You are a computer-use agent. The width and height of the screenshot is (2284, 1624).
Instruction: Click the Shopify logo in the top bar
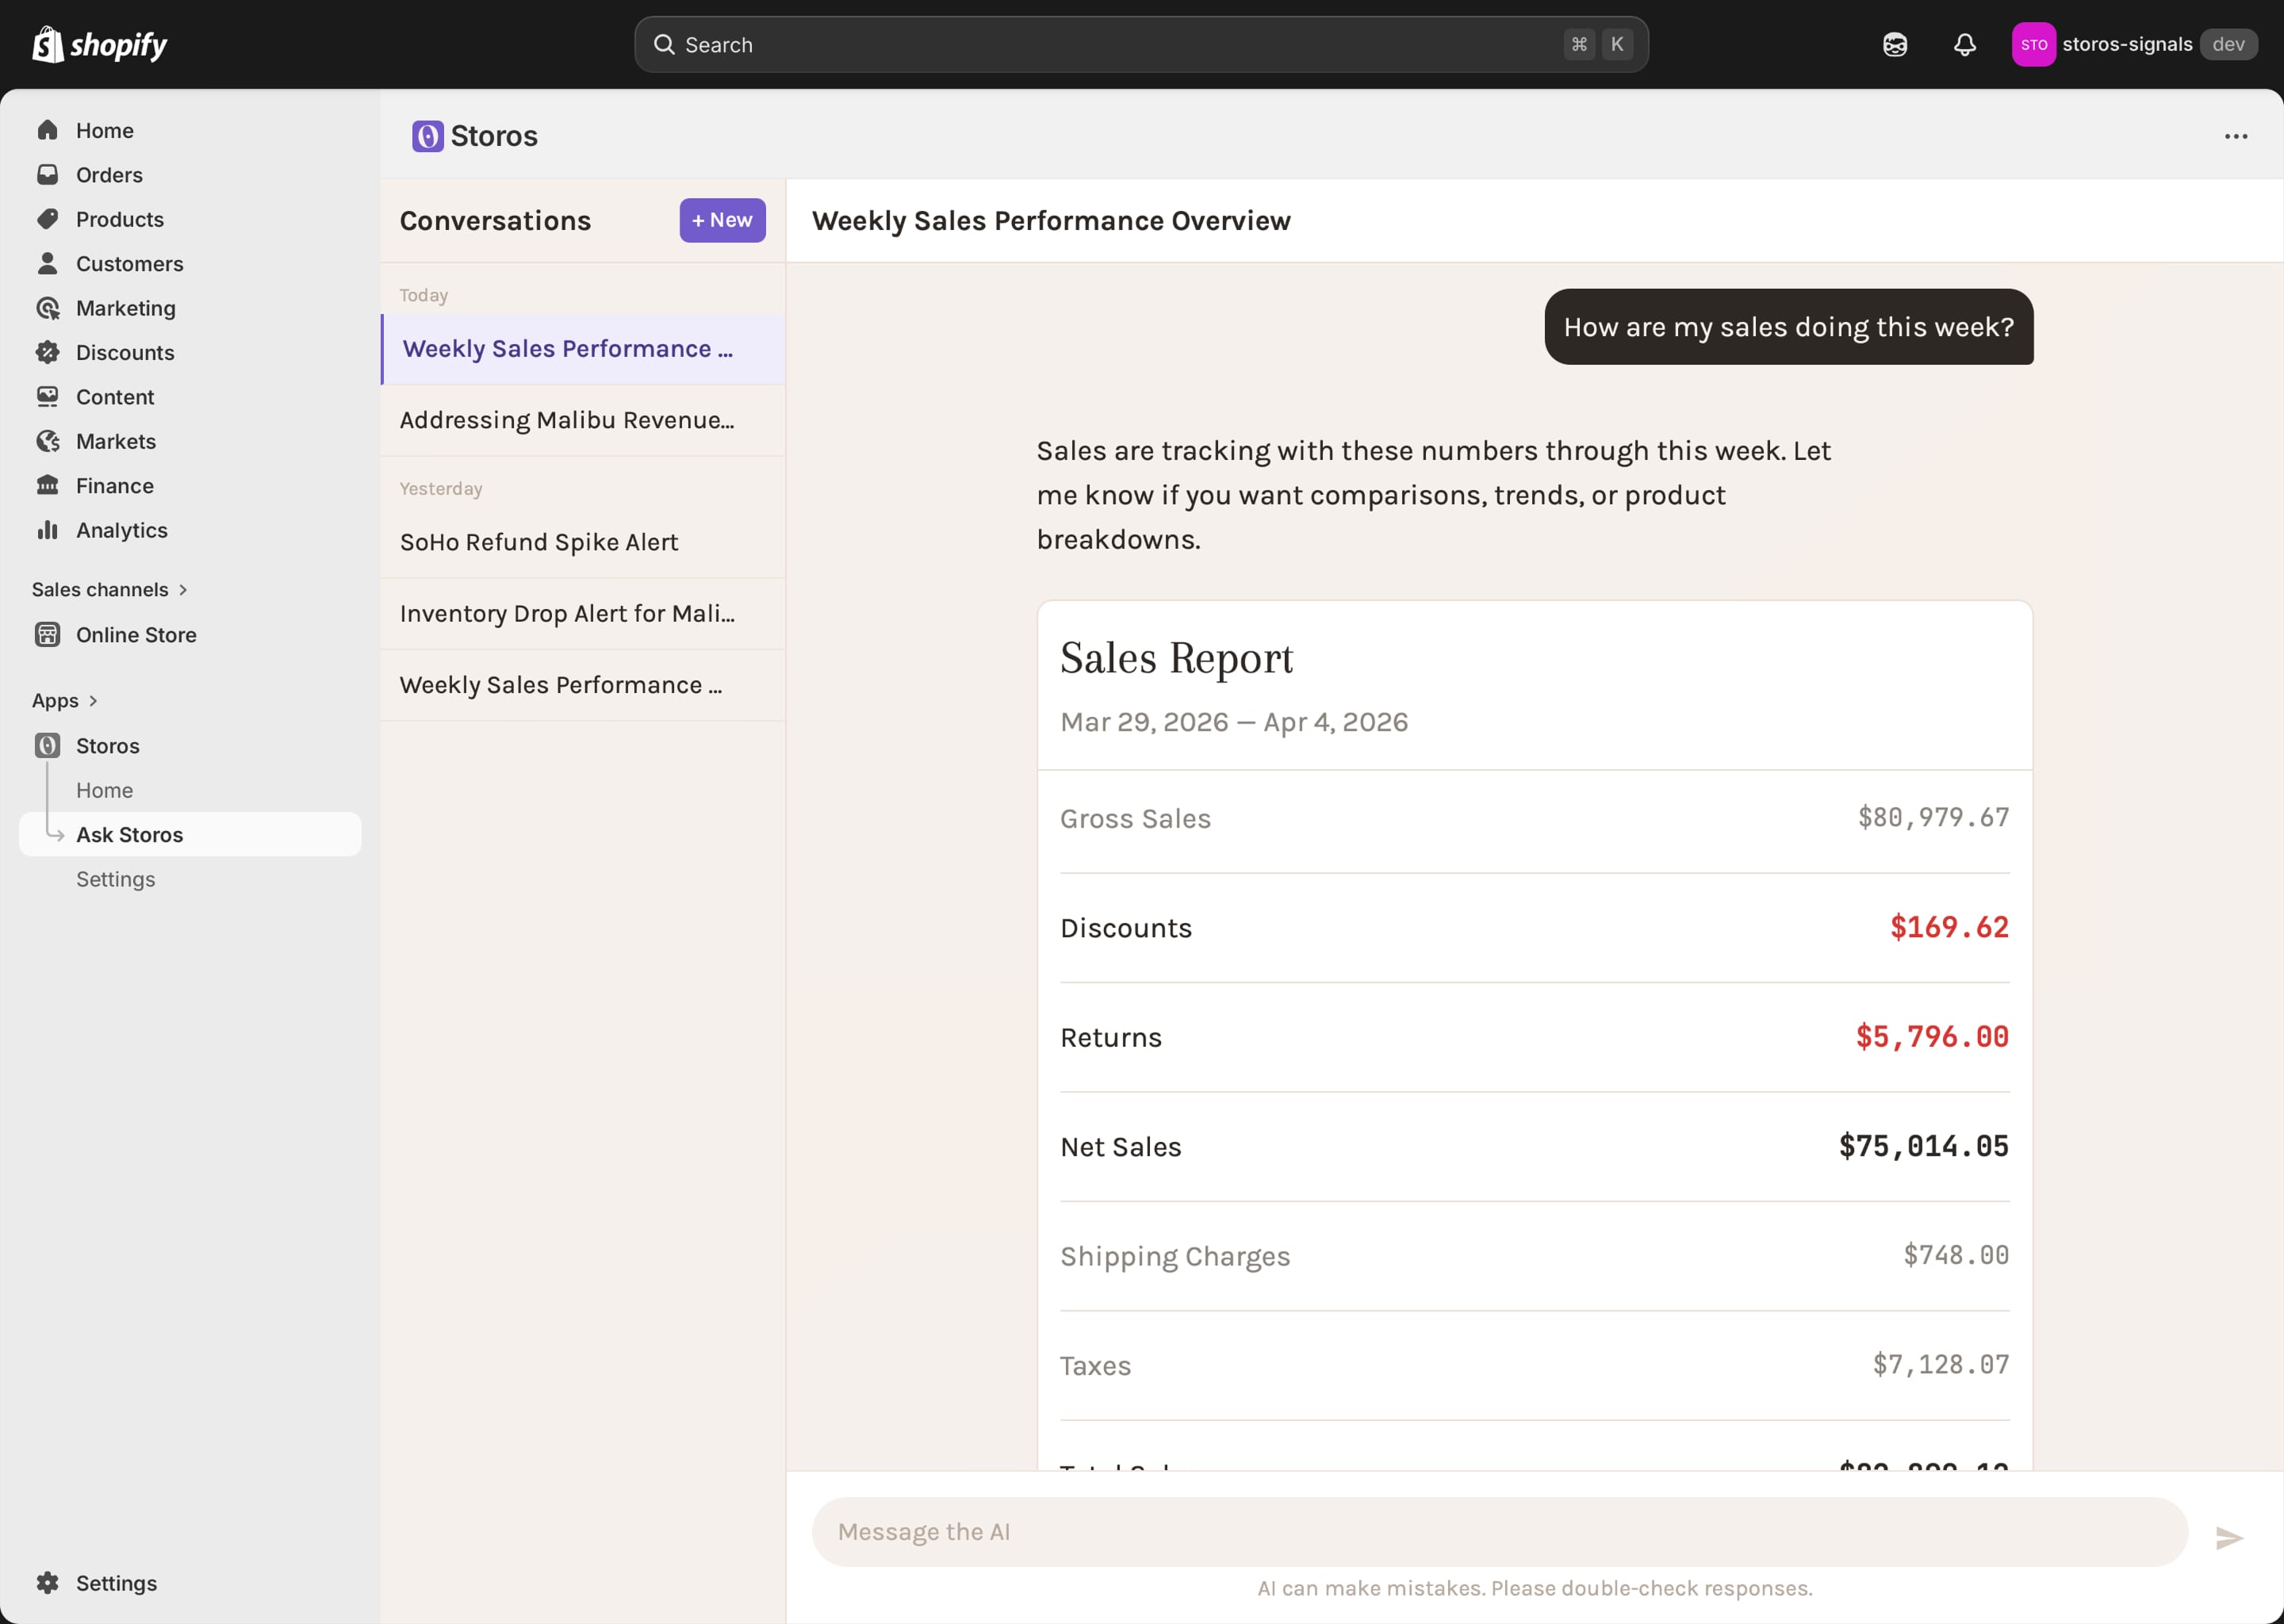click(x=98, y=44)
